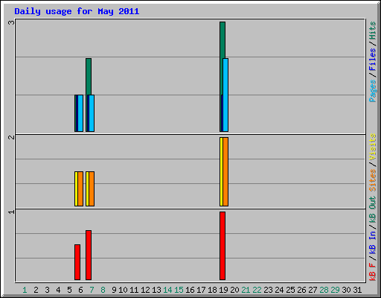Click the red kB F bar for day 6
This screenshot has width=381, height=298.
pos(77,262)
